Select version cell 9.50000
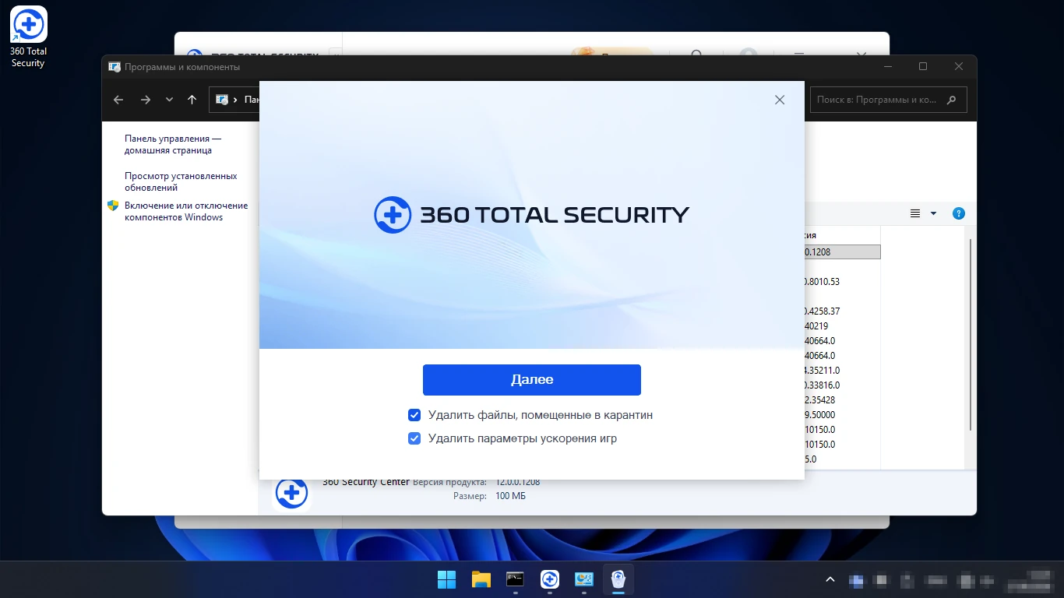This screenshot has height=598, width=1064. [819, 414]
